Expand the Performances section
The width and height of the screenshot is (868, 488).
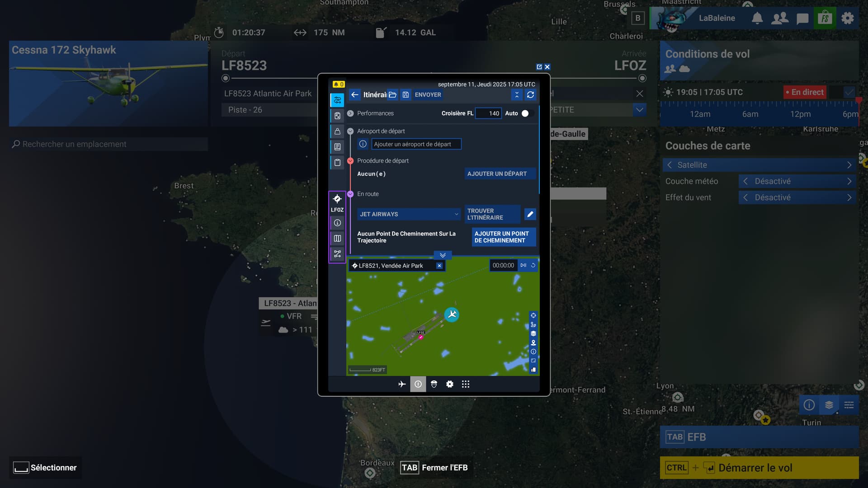tap(350, 113)
